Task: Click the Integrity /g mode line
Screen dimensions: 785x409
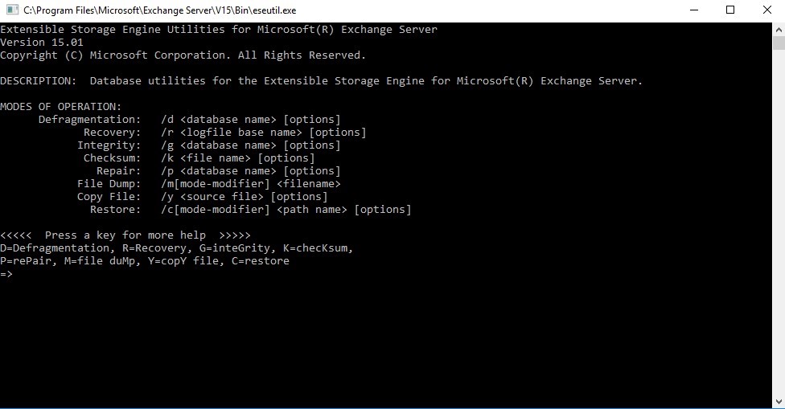Action: click(208, 145)
